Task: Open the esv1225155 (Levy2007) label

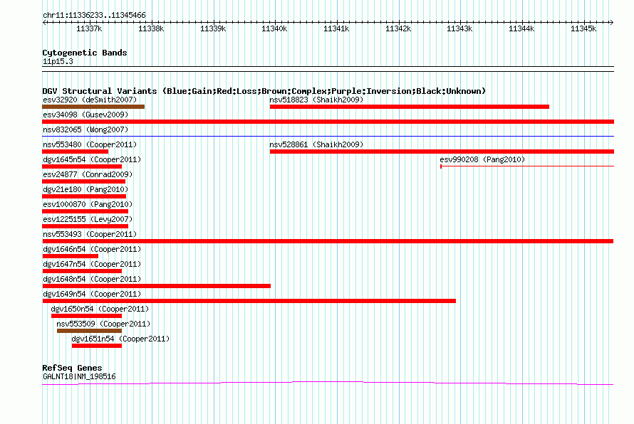Action: 88,219
